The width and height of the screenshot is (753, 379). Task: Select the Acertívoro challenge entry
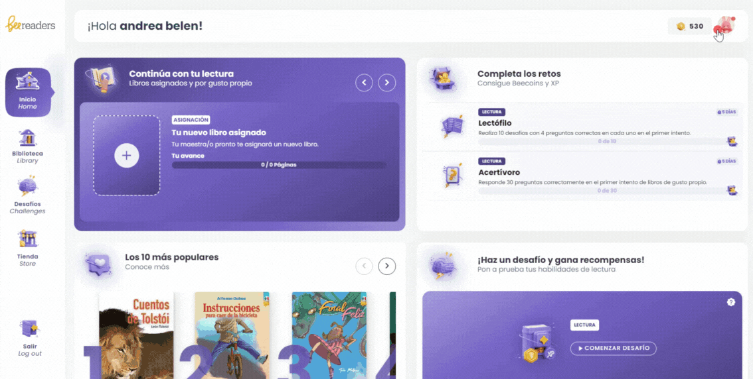[582, 176]
